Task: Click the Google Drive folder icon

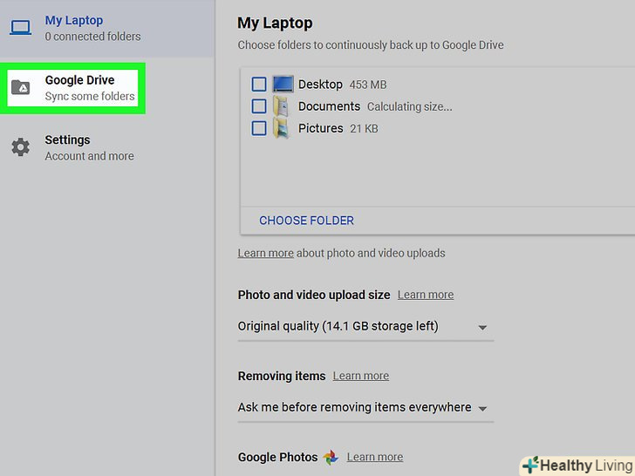Action: 20,87
